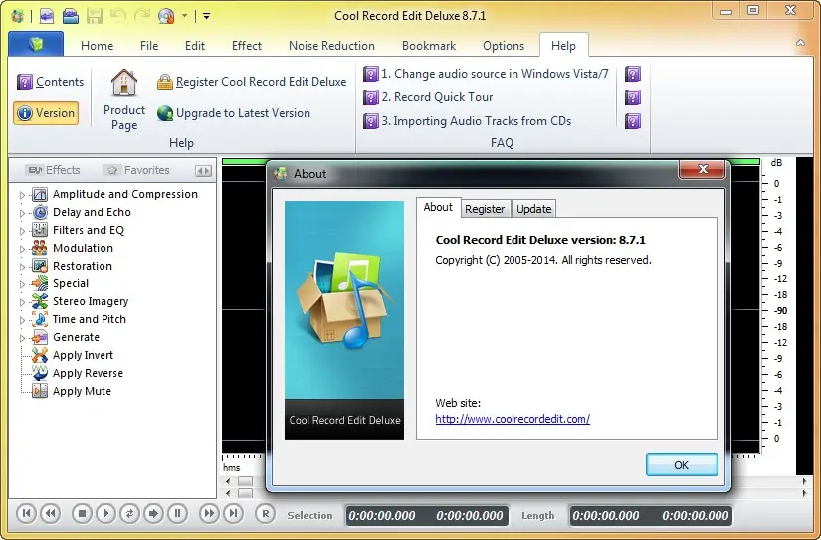Select the Apply Mute effect

pyautogui.click(x=72, y=391)
